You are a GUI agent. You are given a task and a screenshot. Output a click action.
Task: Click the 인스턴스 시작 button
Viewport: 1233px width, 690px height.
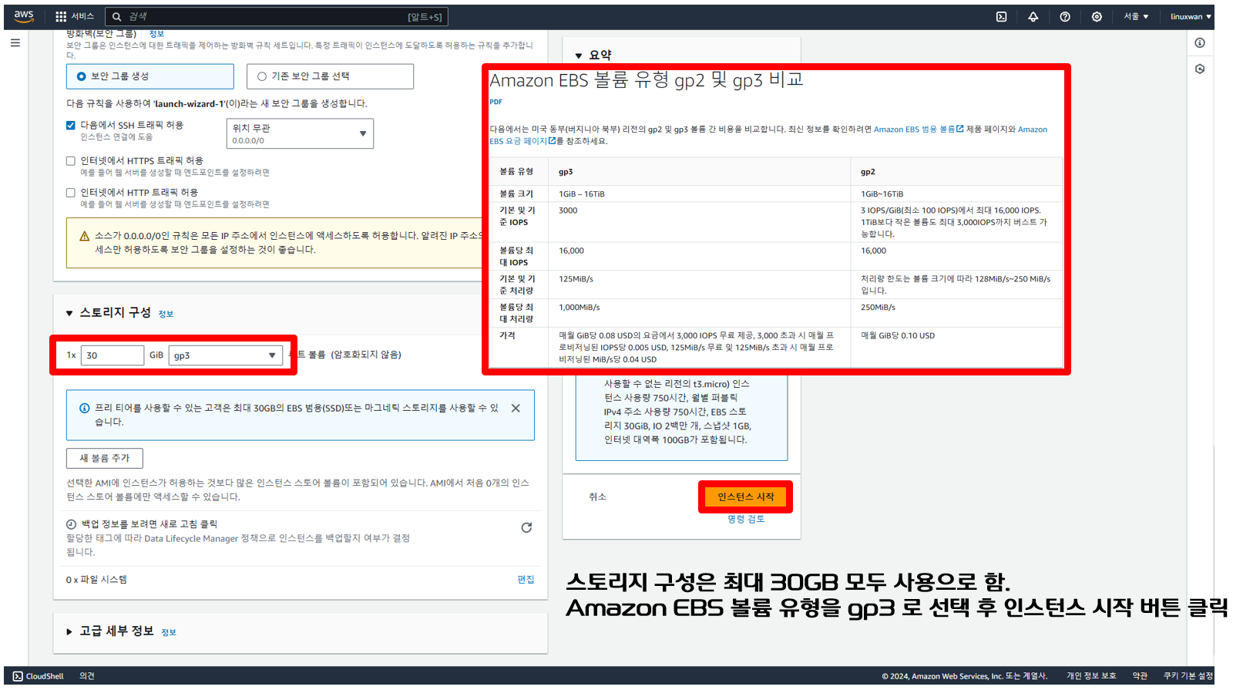(x=745, y=497)
